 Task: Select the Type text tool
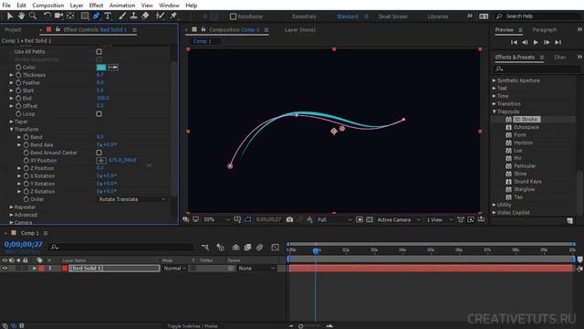click(108, 16)
